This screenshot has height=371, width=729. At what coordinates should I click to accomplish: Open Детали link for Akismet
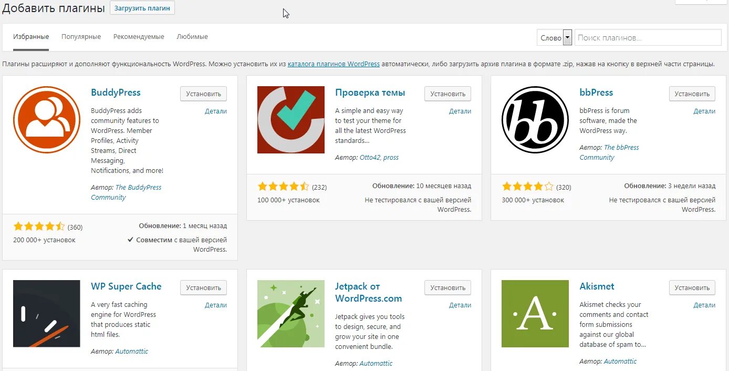704,305
